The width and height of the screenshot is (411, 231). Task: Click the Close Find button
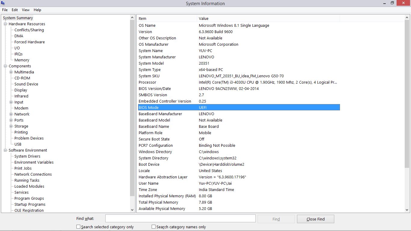(x=315, y=219)
